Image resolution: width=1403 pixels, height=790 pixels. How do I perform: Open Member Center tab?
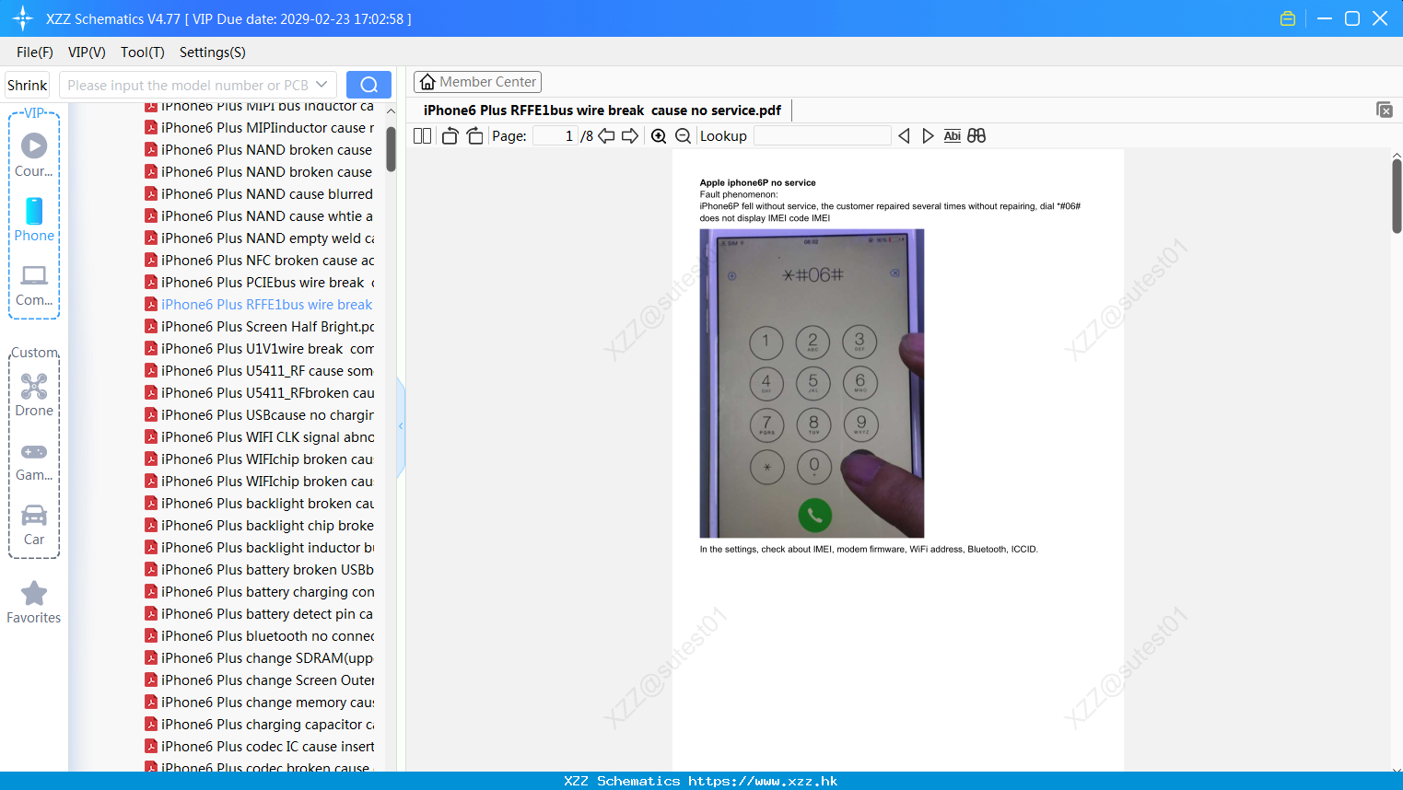pyautogui.click(x=477, y=82)
